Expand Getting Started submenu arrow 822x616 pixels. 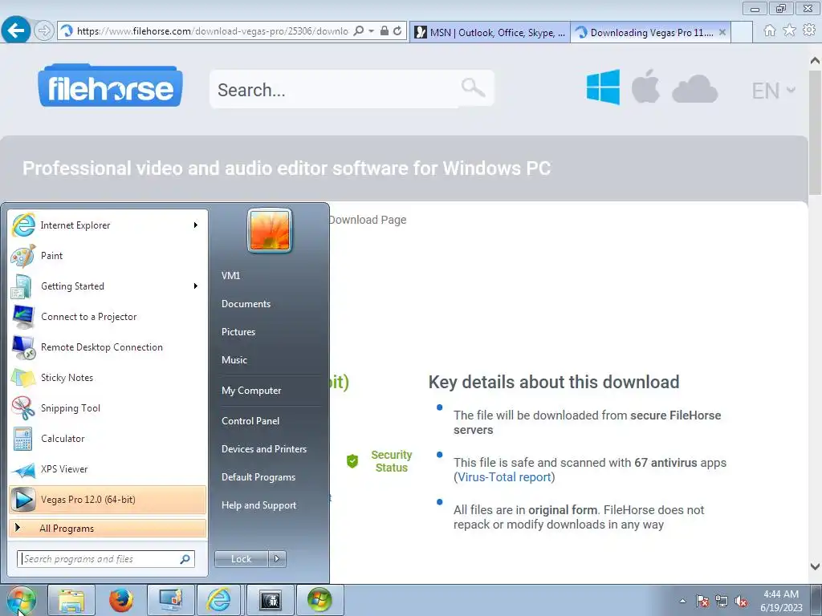196,286
